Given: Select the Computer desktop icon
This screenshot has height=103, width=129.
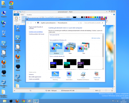Looking at the screenshot, I should pyautogui.click(x=4, y=14).
